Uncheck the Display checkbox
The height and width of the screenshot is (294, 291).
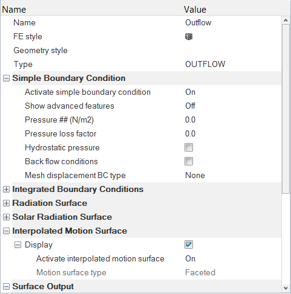pyautogui.click(x=189, y=244)
